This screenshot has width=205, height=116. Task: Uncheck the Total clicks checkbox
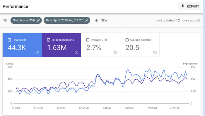tap(9, 40)
